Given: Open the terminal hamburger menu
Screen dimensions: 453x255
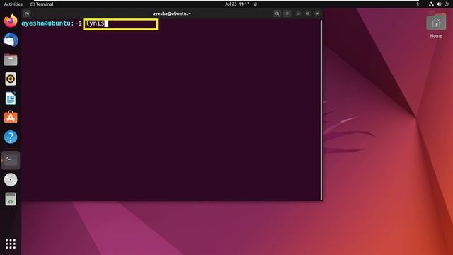Looking at the screenshot, I should [x=287, y=13].
